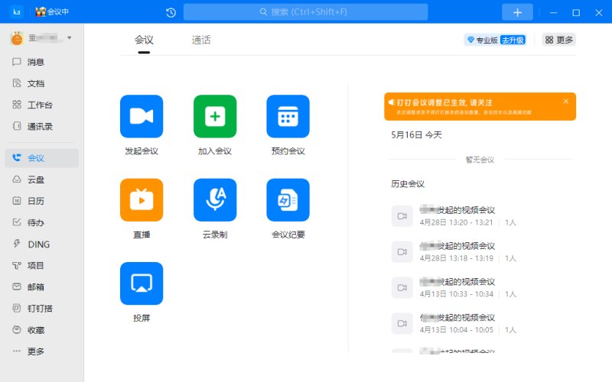Click the ka logo icon

click(x=16, y=11)
